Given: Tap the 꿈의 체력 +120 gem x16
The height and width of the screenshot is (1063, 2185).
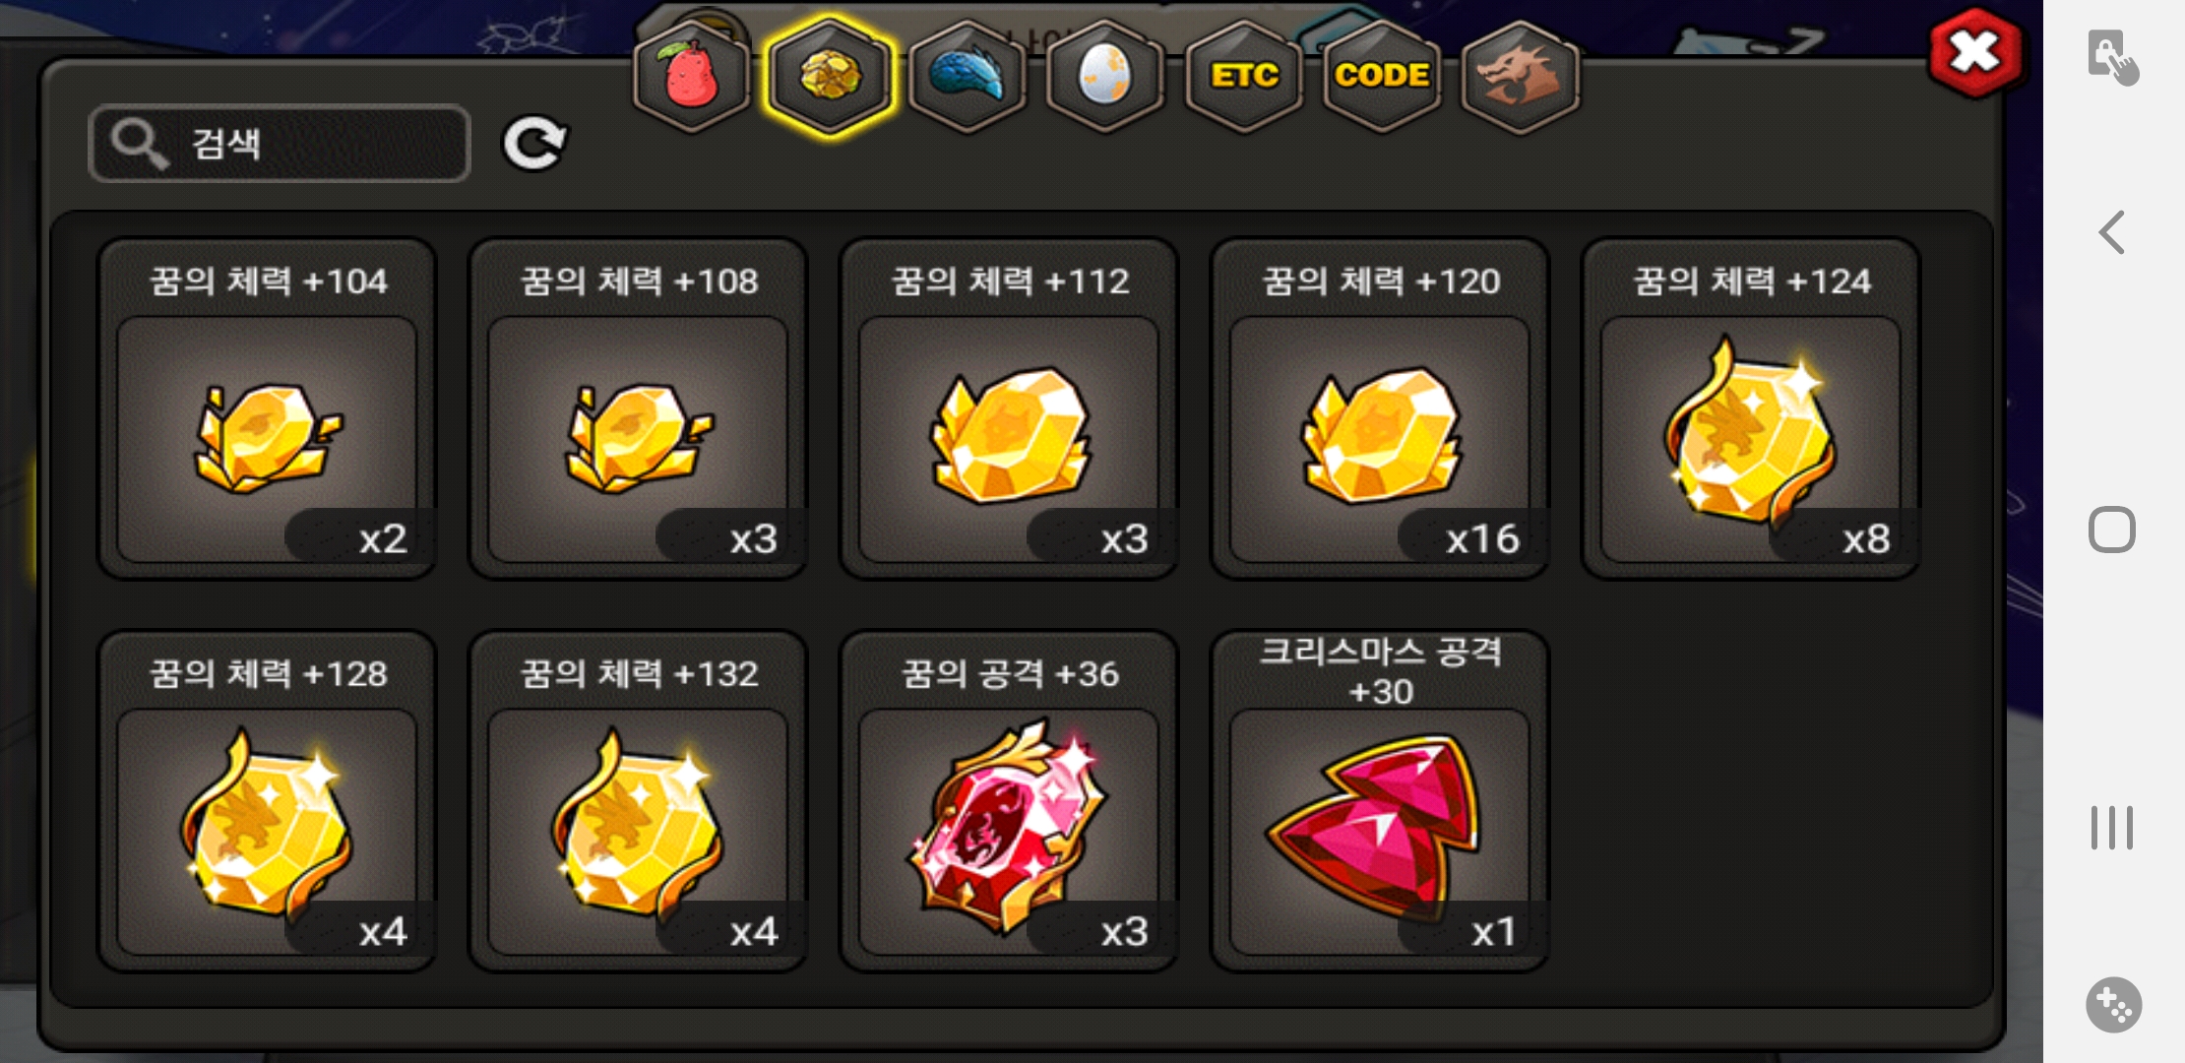Looking at the screenshot, I should pos(1380,408).
